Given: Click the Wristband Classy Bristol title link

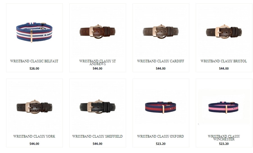Looking at the screenshot, I should coord(224,61).
